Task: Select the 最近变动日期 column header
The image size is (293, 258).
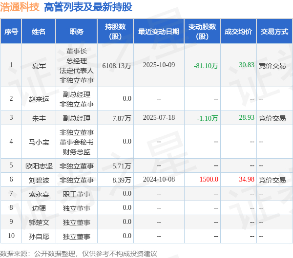Action: [159, 32]
